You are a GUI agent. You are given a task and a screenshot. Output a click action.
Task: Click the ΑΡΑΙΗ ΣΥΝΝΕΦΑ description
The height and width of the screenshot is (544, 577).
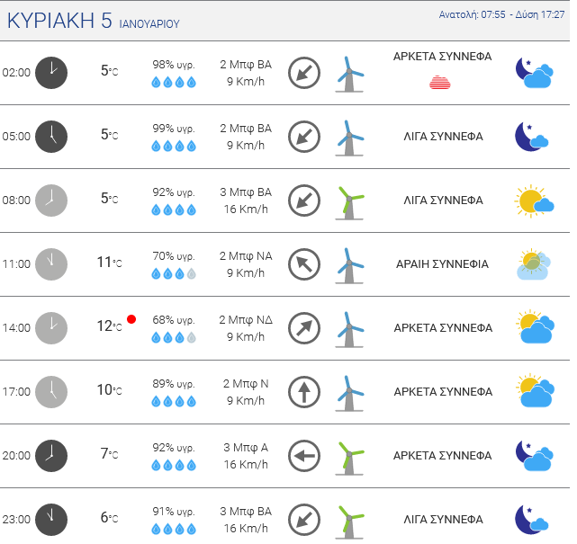click(x=442, y=264)
